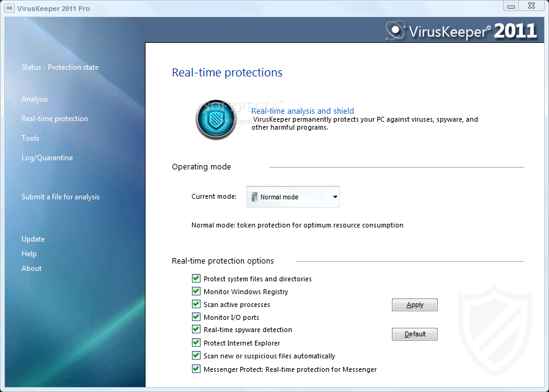The image size is (549, 392).
Task: Close the VirusKeeper window
Action: click(531, 6)
